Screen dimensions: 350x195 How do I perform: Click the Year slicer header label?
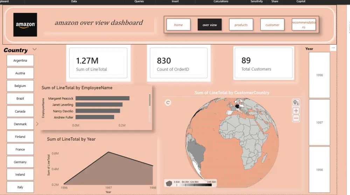pyautogui.click(x=309, y=49)
